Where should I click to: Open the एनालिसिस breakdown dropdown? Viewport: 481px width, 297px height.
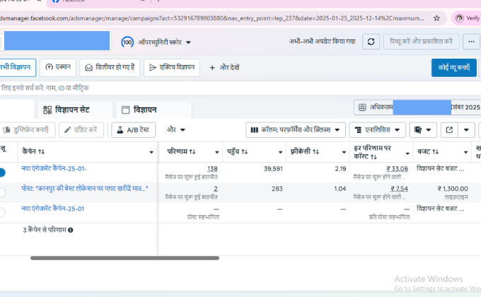(x=378, y=130)
